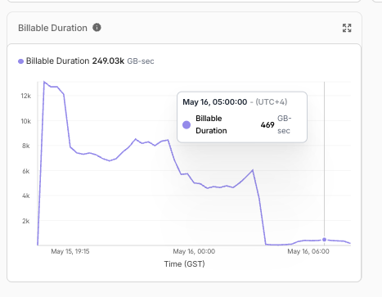Expand the Billable Duration chart fullscreen
Screen dimensions: 382x297
(x=347, y=28)
